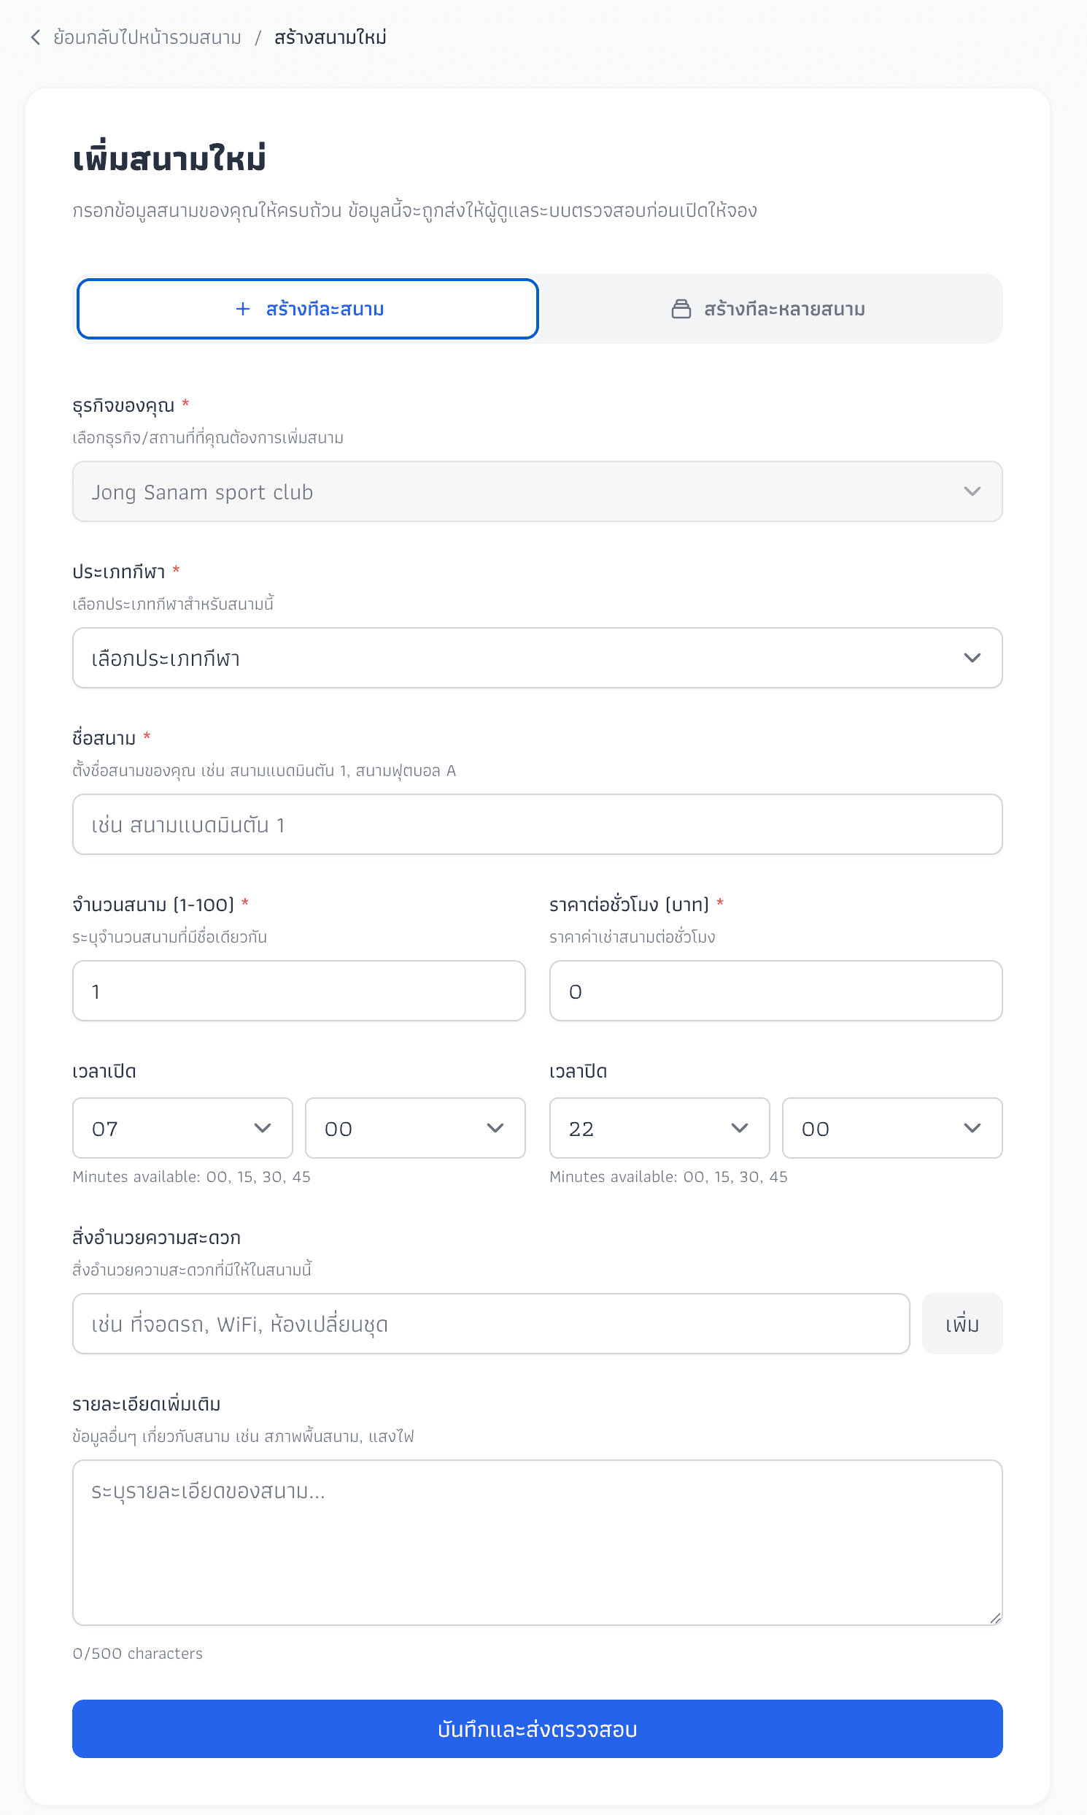The image size is (1087, 1815).
Task: Click the chevron on เลือกประเภทกีฬา field
Action: pos(972,658)
